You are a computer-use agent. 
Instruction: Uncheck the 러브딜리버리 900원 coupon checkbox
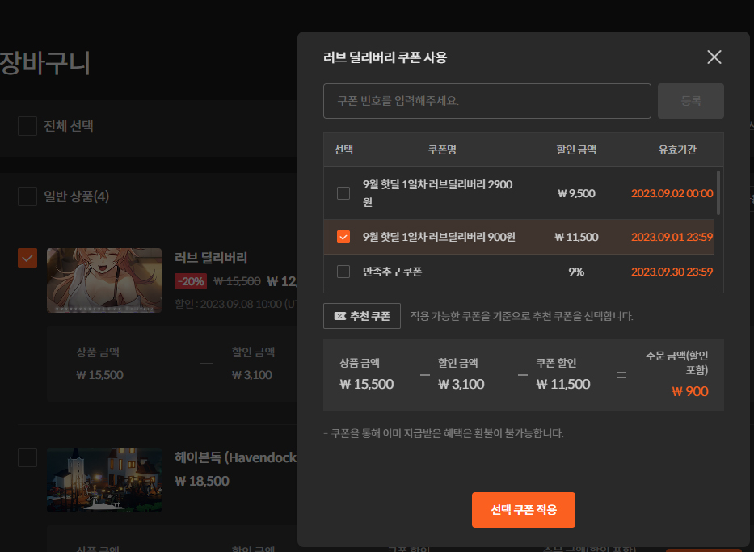coord(343,237)
